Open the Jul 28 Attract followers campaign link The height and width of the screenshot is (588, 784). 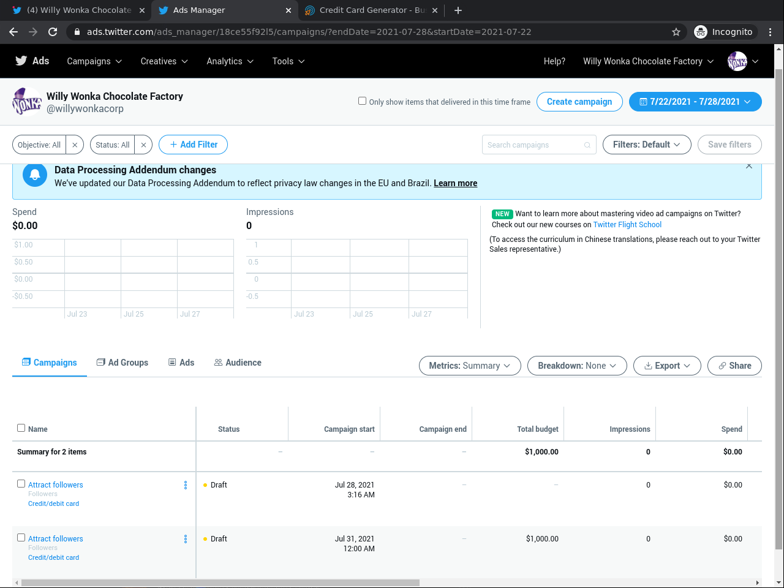tap(56, 485)
